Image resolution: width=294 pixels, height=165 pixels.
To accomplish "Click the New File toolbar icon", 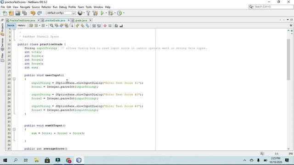I will [5, 13].
